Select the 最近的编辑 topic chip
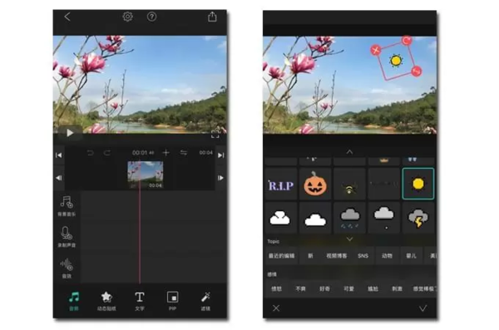The width and height of the screenshot is (499, 330). (281, 255)
